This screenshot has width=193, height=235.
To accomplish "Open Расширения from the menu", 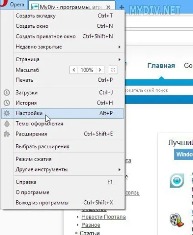I will pyautogui.click(x=63, y=134).
